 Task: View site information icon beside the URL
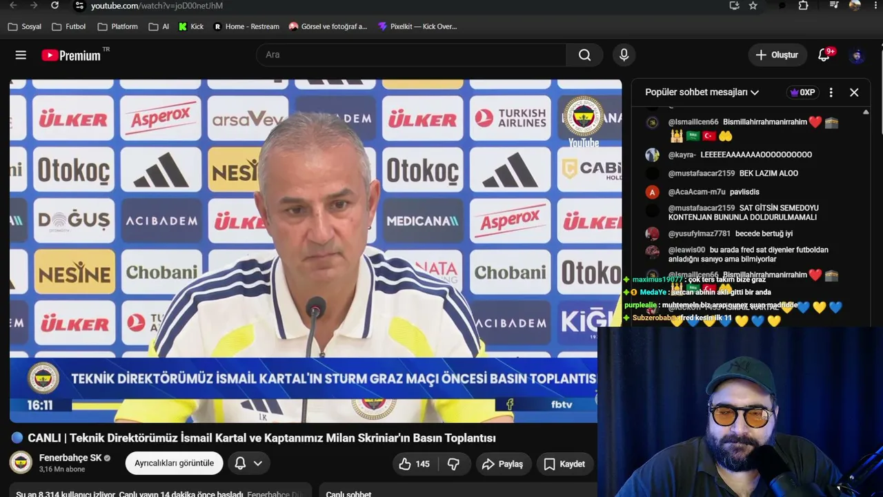point(79,6)
